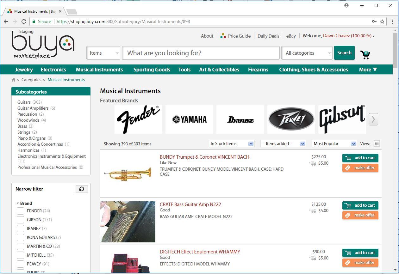
Task: Make offer on BUNDY Trumpet
Action: (x=360, y=168)
